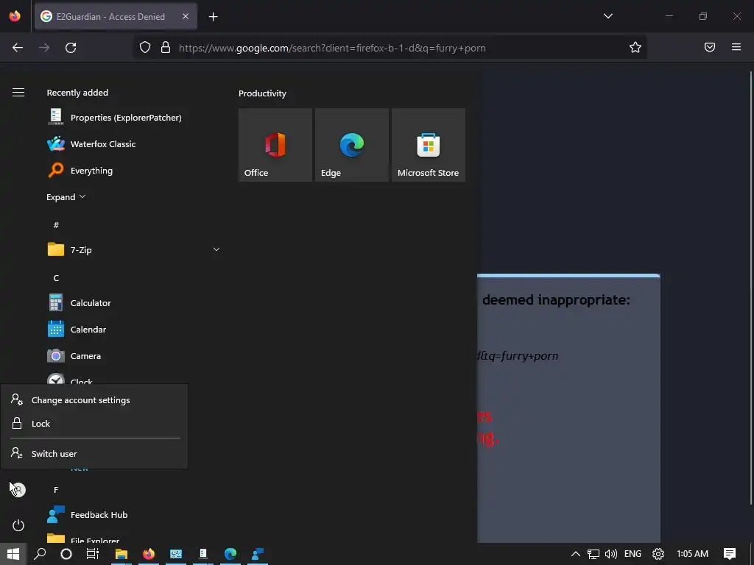
Task: Click the C letter section header
Action: coord(56,277)
